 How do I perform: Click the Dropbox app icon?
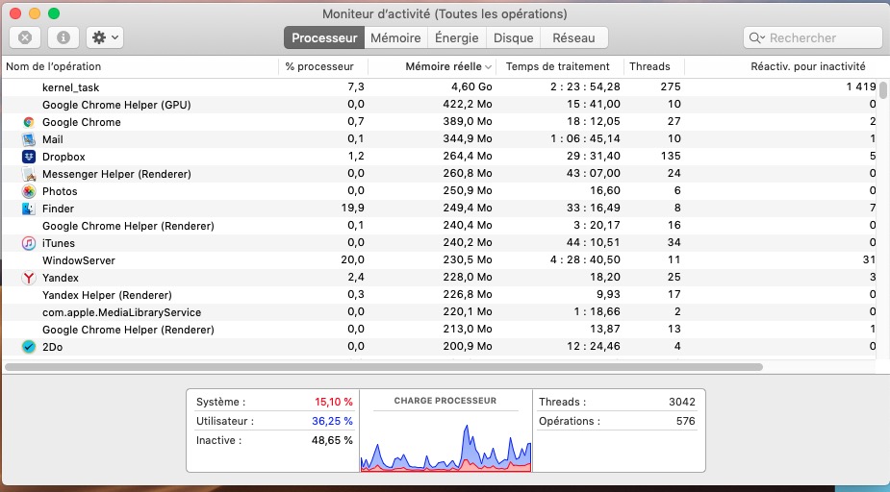(x=28, y=157)
